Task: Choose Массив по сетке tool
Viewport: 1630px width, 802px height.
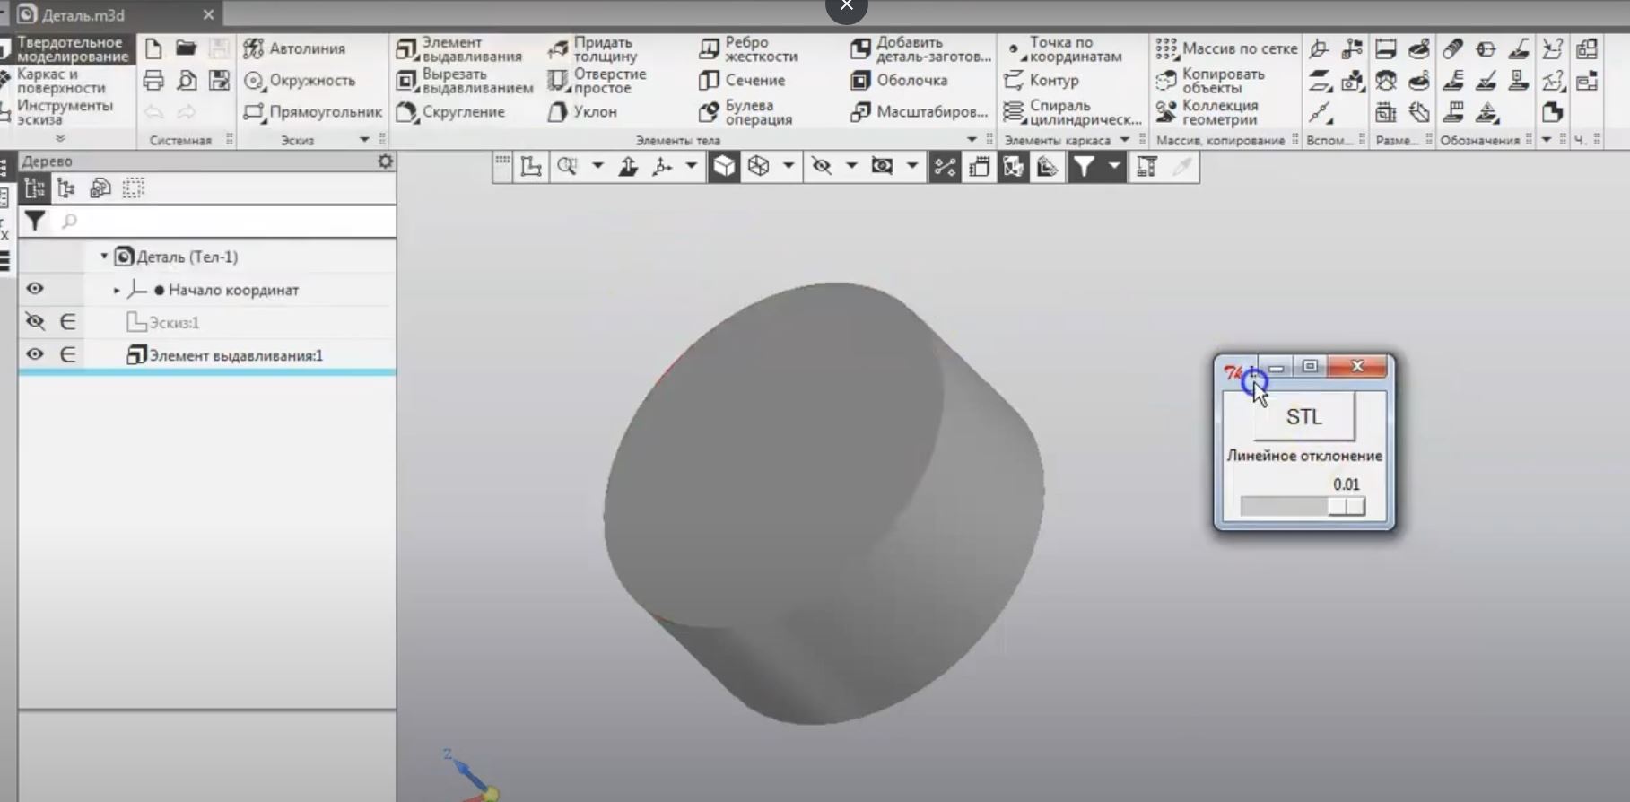Action: (x=1226, y=48)
